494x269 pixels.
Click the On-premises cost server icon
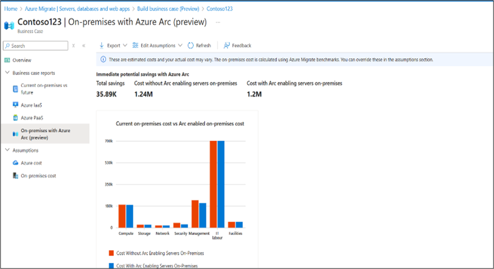(15, 175)
